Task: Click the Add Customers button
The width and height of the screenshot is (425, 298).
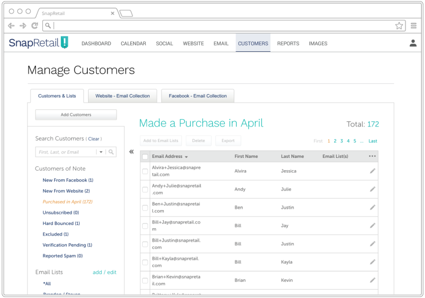Action: point(76,115)
